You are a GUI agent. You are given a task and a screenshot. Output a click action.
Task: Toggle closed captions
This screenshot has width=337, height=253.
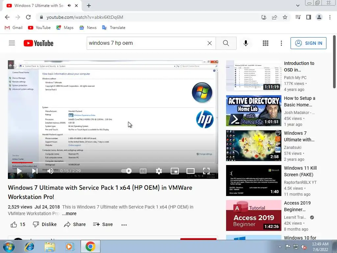tap(143, 171)
